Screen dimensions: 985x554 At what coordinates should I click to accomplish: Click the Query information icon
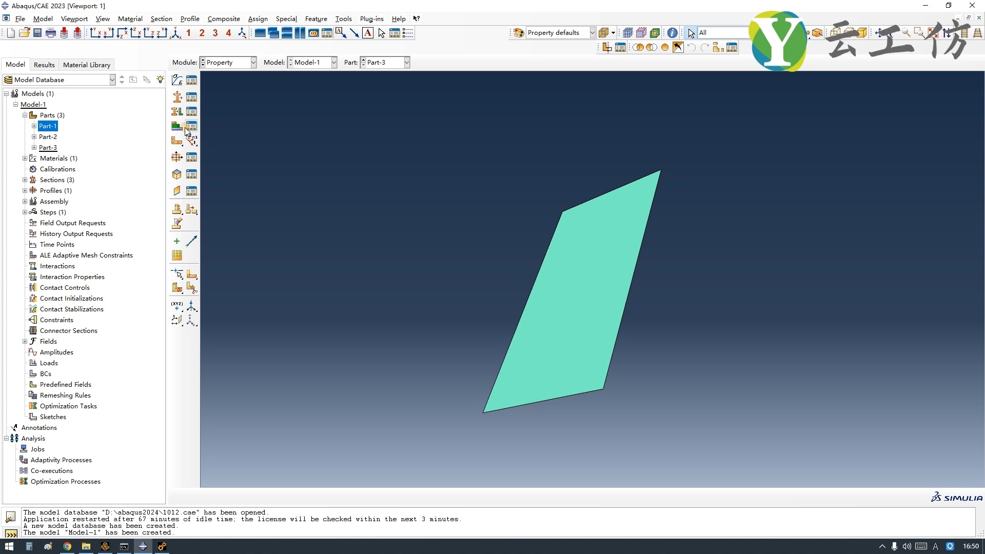coord(672,33)
